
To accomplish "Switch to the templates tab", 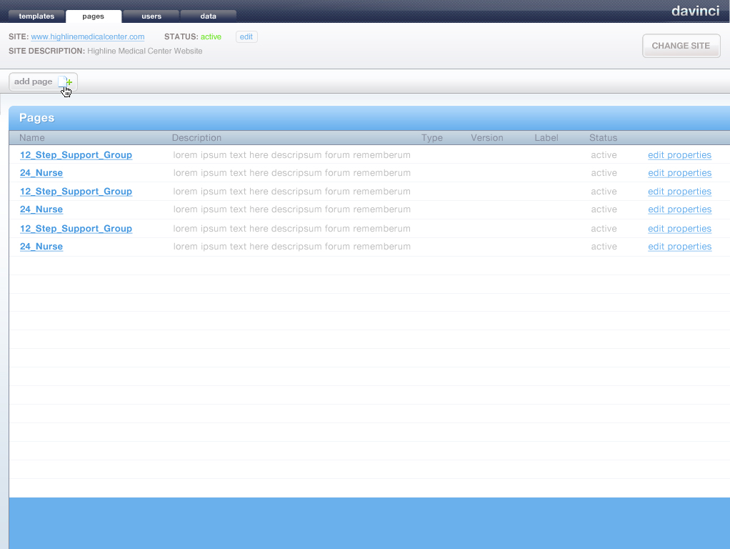I will [x=36, y=16].
